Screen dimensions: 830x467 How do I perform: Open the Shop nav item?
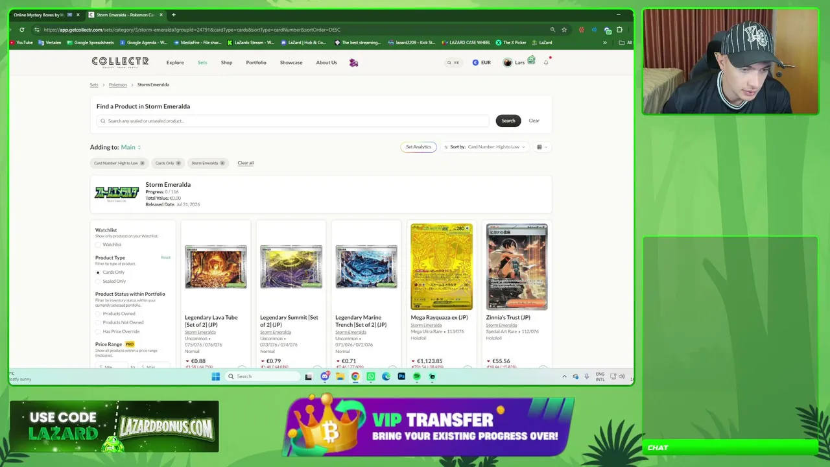226,63
